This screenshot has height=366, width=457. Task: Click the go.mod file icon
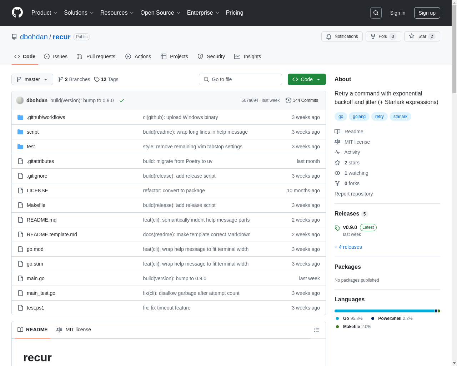(20, 249)
